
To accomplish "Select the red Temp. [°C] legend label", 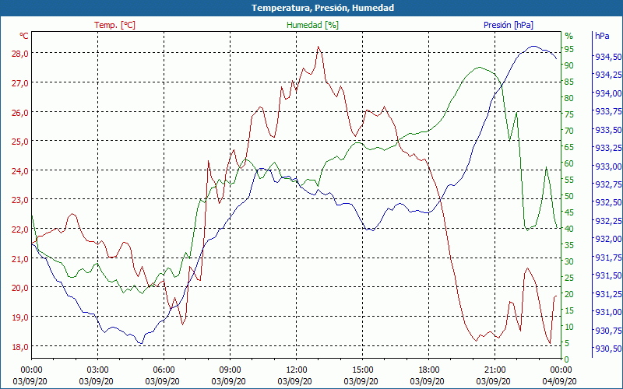I will point(114,25).
